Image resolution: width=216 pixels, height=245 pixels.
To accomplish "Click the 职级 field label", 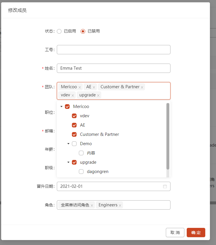I will pyautogui.click(x=50, y=168).
